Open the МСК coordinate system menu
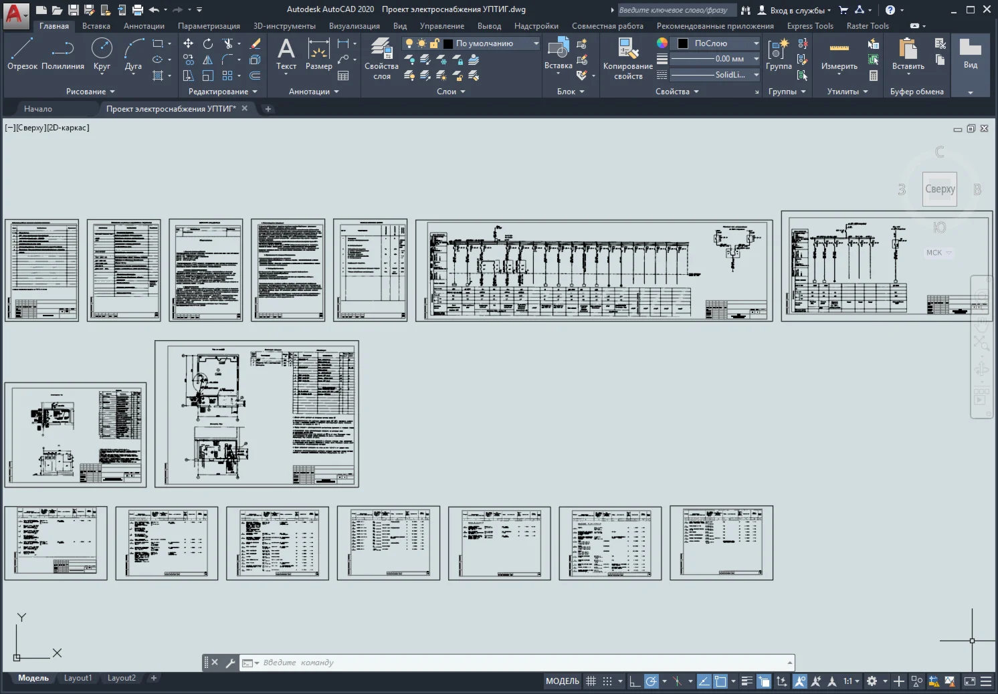 coord(938,253)
